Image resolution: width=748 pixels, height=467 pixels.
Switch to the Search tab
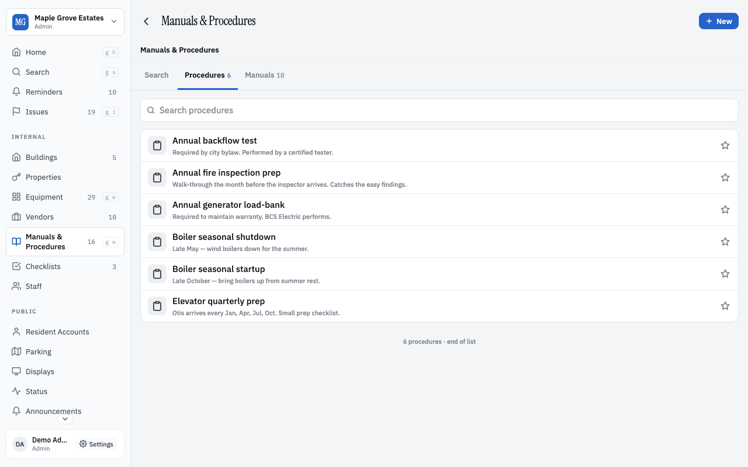[x=157, y=75]
